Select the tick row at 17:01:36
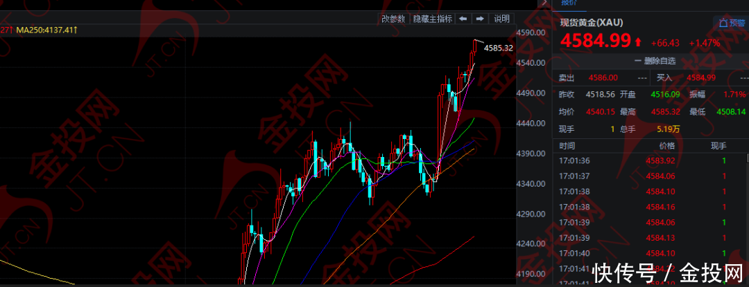This screenshot has width=749, height=287. pyautogui.click(x=648, y=161)
